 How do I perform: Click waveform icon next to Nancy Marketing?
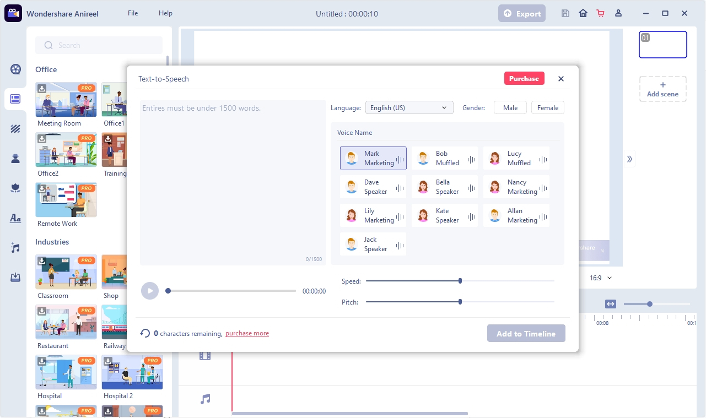(x=543, y=187)
